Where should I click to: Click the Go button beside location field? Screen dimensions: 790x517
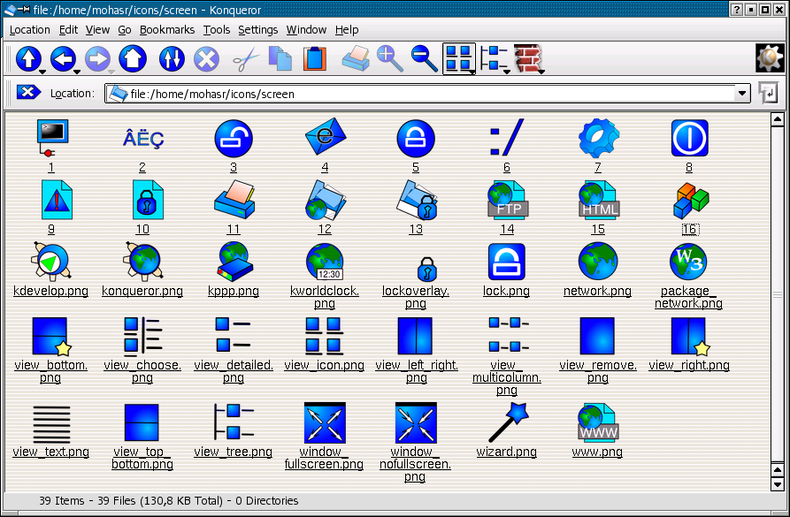770,93
